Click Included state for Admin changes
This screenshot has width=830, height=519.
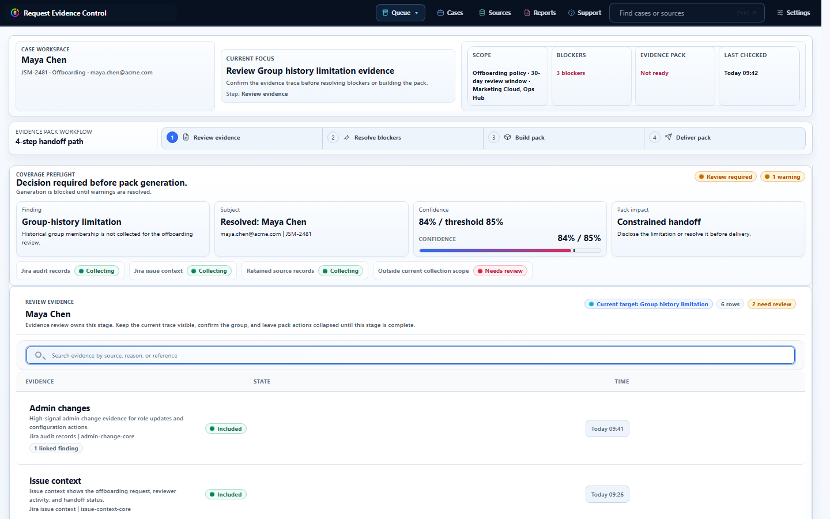226,429
